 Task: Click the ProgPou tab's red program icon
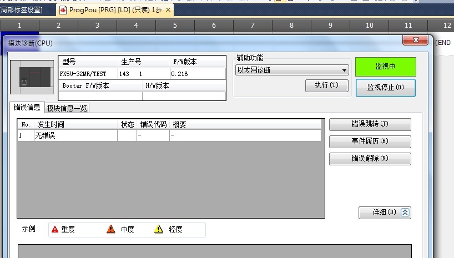[63, 10]
